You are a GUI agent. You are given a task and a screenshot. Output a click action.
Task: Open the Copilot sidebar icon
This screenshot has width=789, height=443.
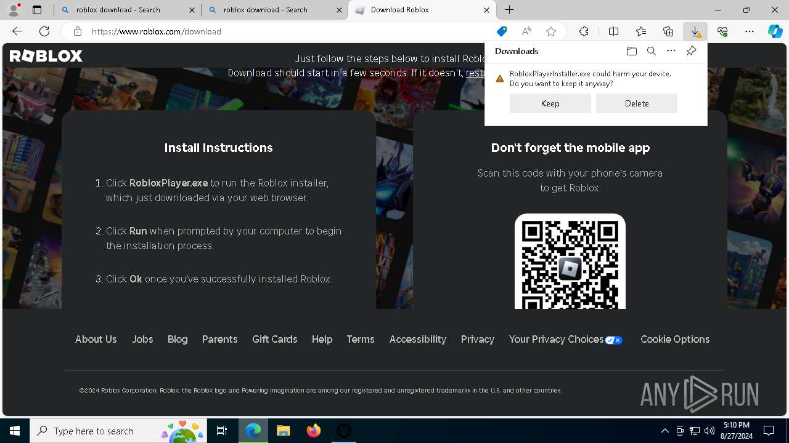775,31
